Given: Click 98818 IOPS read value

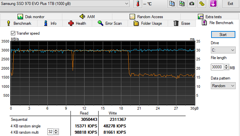Looking at the screenshot, I should [86, 132].
